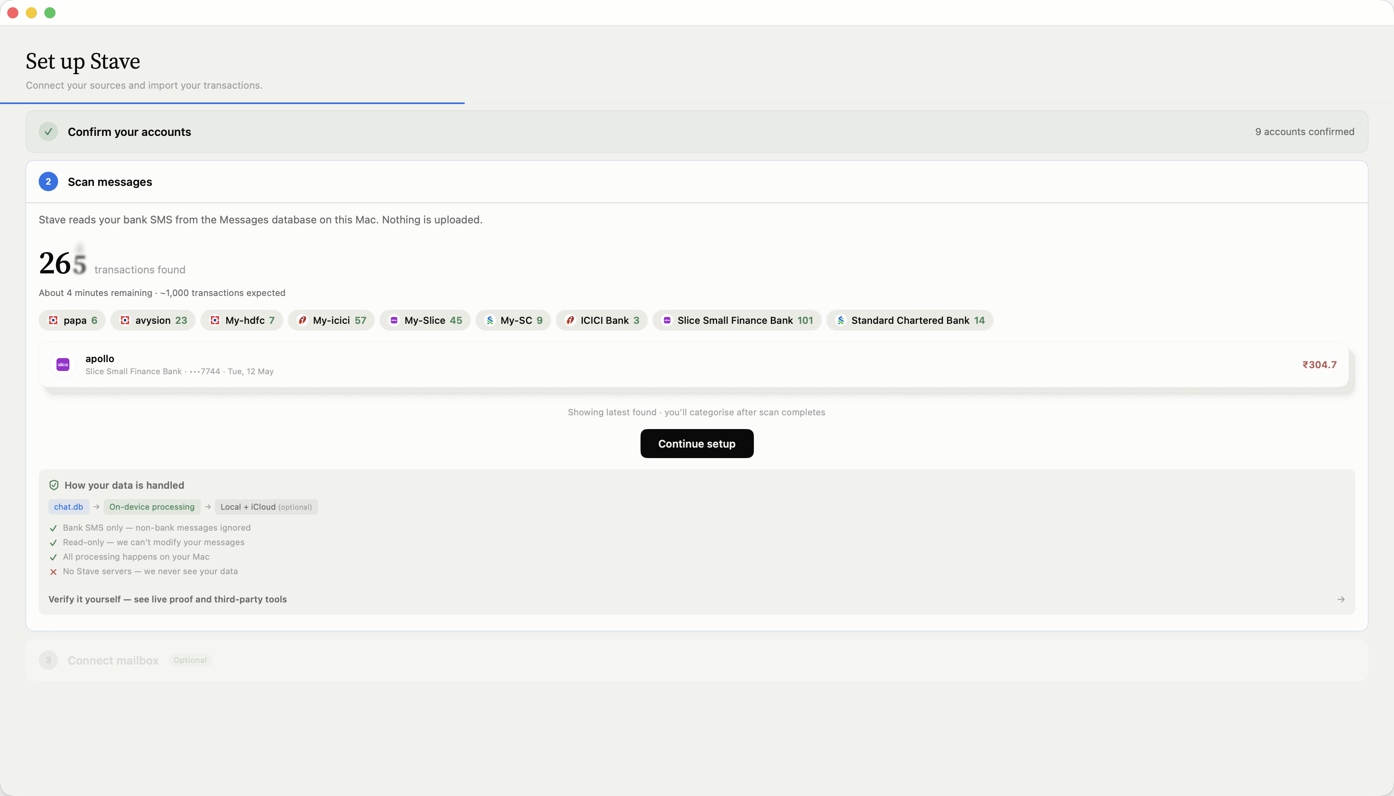Click the arrow after On-device processing tag
Screen dimensions: 1394x796
[x=208, y=507]
